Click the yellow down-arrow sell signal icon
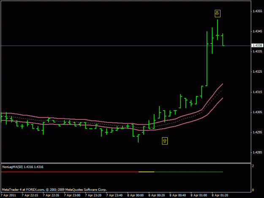This screenshot has height=198, width=264. (218, 14)
